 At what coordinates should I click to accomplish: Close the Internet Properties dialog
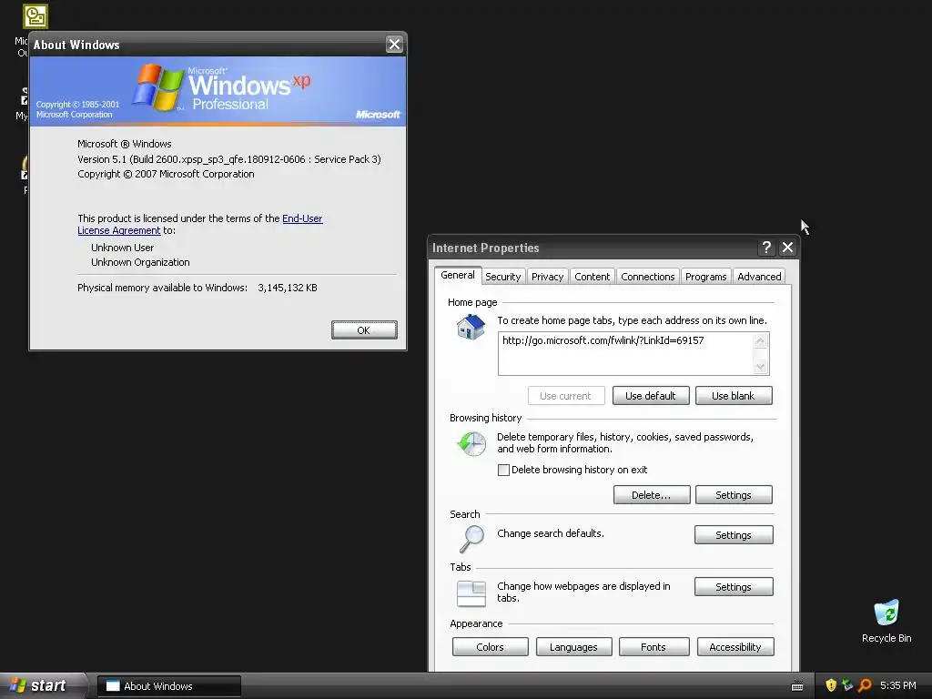tap(787, 248)
